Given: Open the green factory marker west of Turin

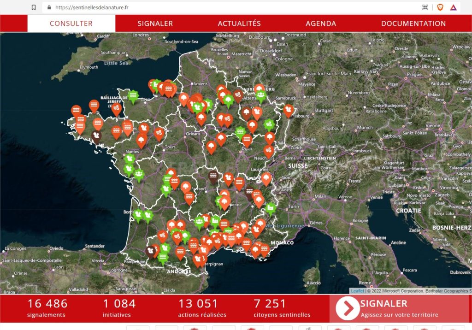Looking at the screenshot, I should (x=271, y=208).
